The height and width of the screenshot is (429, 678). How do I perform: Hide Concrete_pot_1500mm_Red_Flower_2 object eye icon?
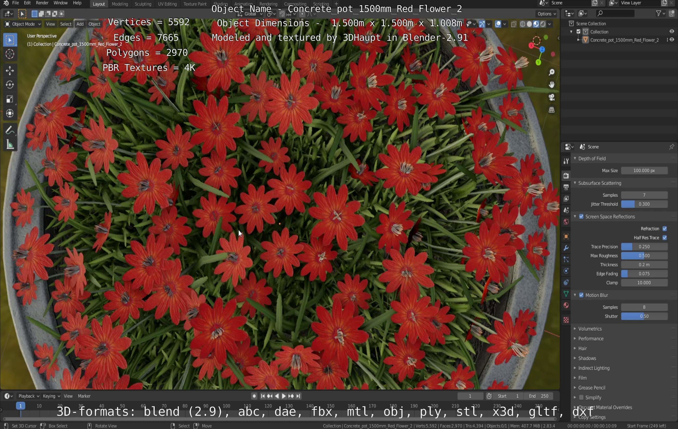(672, 40)
